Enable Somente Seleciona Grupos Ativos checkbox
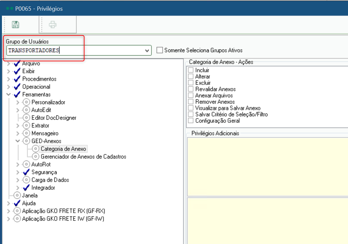348x244 pixels. point(160,50)
